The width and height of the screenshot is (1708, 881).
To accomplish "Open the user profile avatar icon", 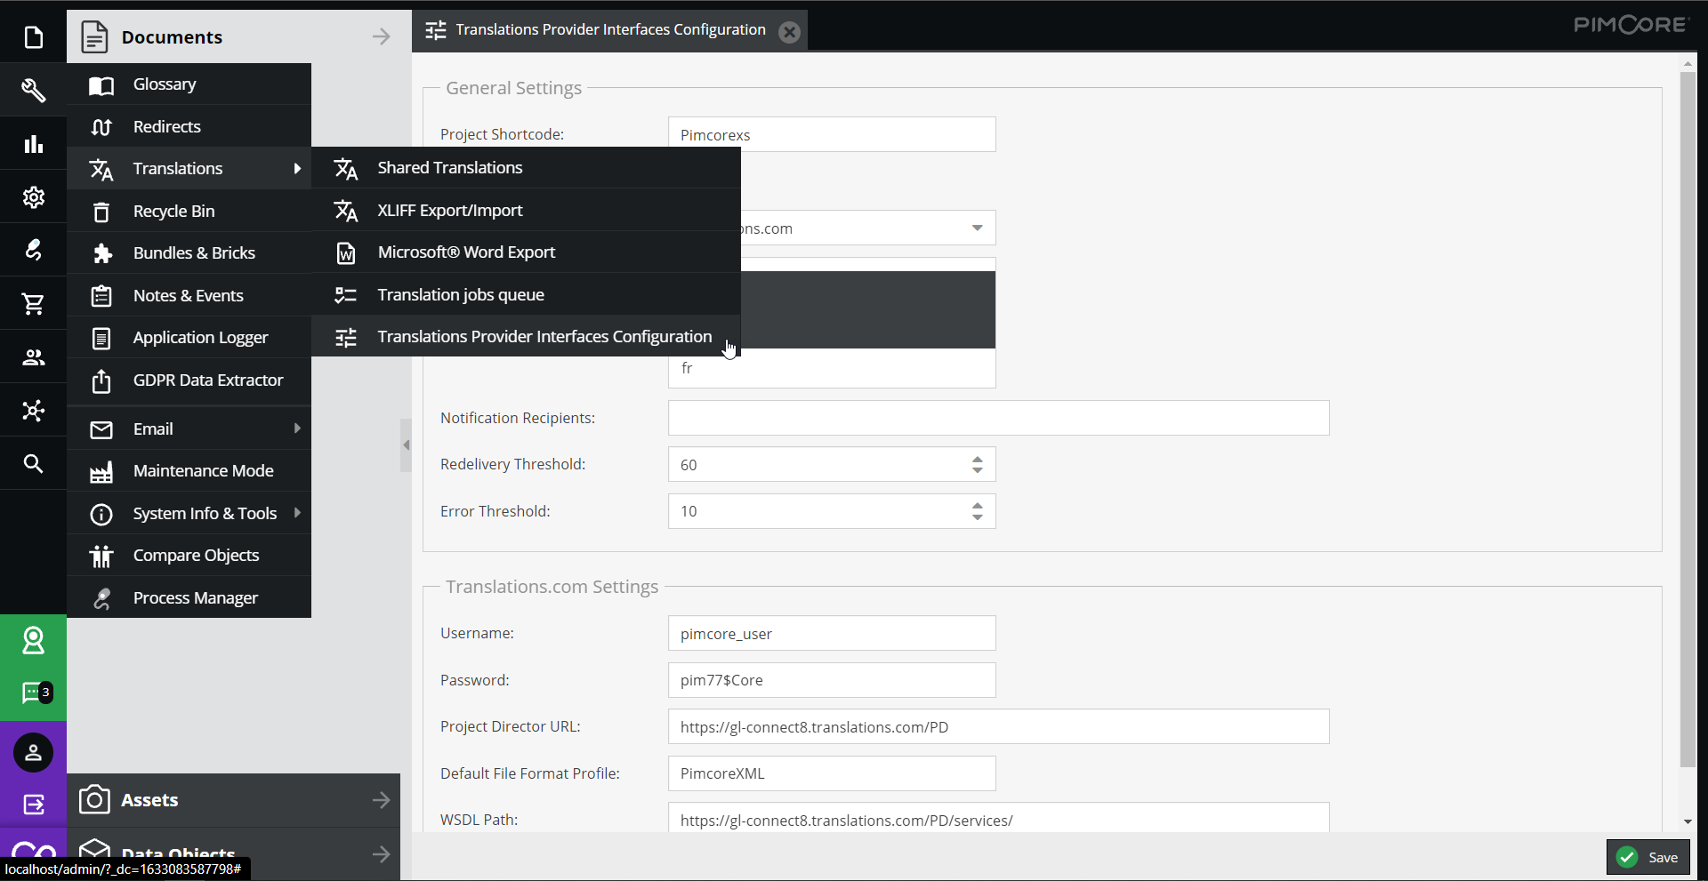I will pyautogui.click(x=33, y=753).
